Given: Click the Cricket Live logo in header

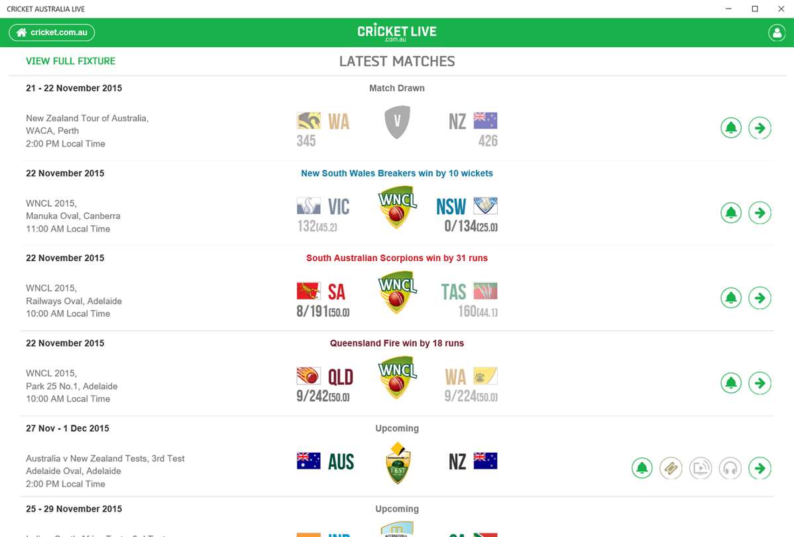Looking at the screenshot, I should tap(396, 32).
